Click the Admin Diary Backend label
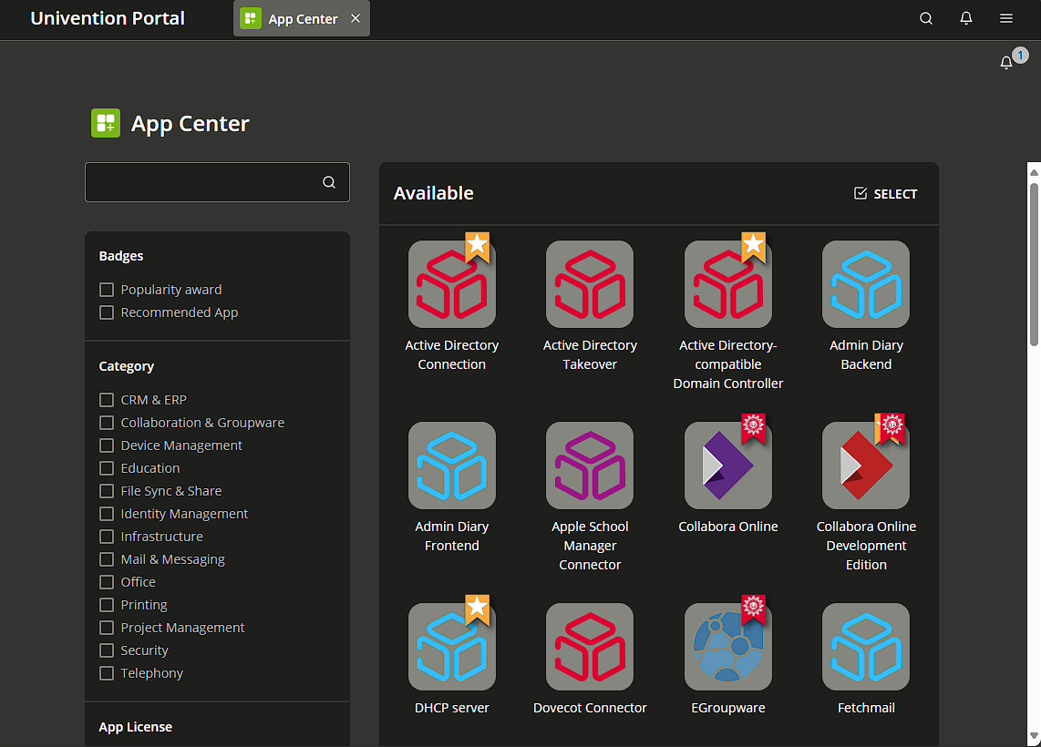Screen dimensions: 1041x747 click(866, 355)
